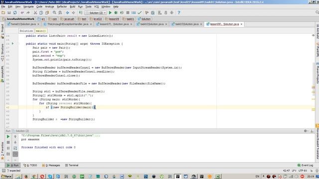Toggle tool window buttons icon at status bar left
Image resolution: width=319 pixels, height=179 pixels.
3,171
